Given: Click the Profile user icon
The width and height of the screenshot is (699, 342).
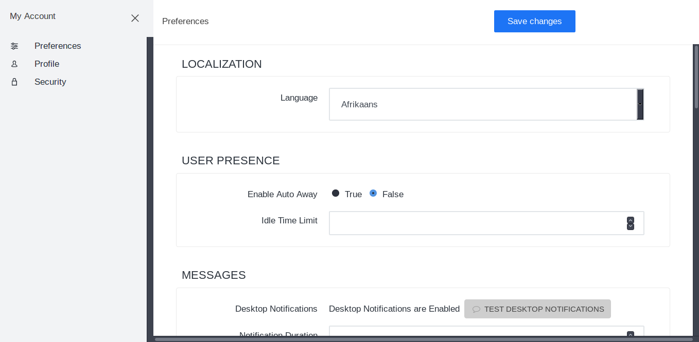Looking at the screenshot, I should click(x=14, y=64).
